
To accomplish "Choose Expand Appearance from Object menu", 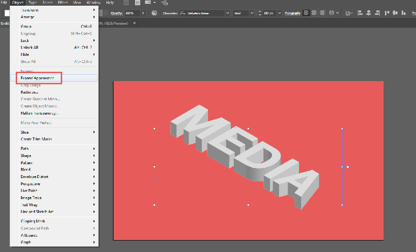I will 37,78.
